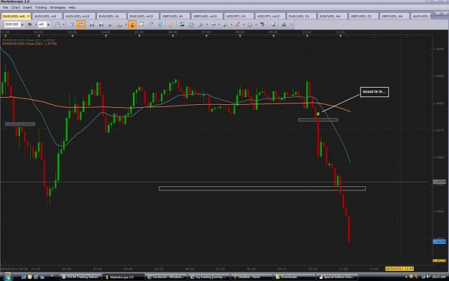Select the yellow ruler measure tool
The height and width of the screenshot is (281, 449).
tap(171, 24)
